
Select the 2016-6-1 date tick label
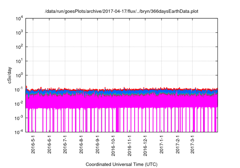[x=49, y=145]
